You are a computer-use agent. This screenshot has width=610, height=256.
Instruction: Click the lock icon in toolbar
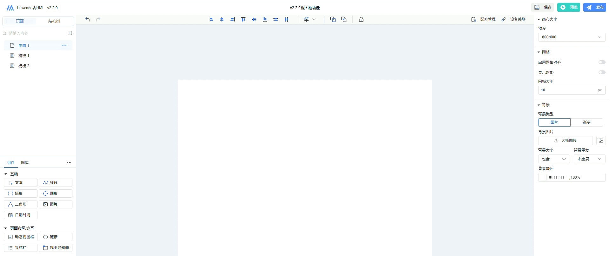pos(361,19)
